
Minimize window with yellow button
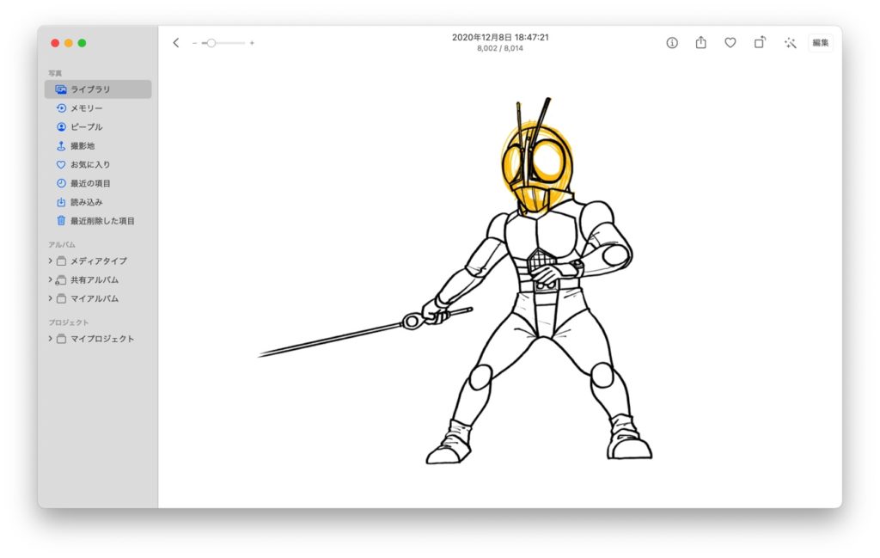(69, 43)
